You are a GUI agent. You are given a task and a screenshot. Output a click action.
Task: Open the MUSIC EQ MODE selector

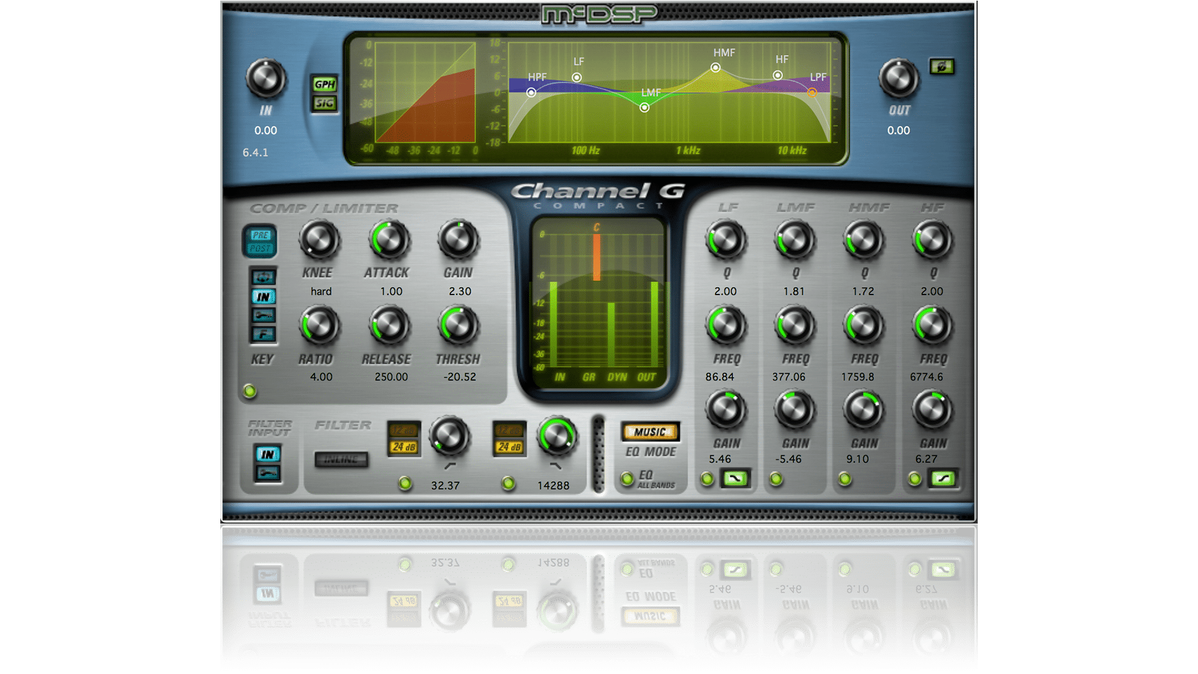[650, 431]
